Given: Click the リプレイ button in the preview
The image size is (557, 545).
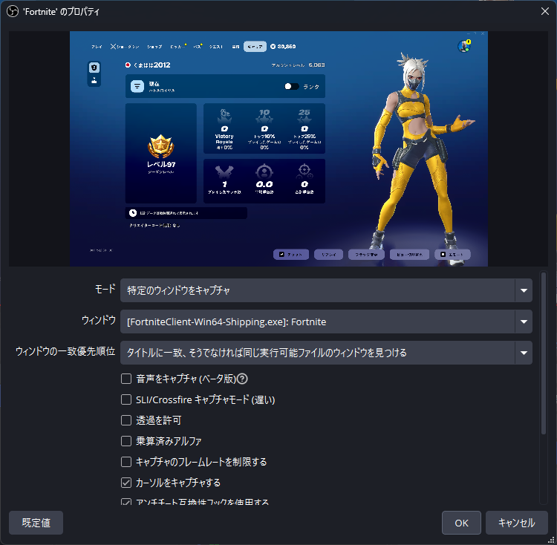Looking at the screenshot, I should 328,254.
